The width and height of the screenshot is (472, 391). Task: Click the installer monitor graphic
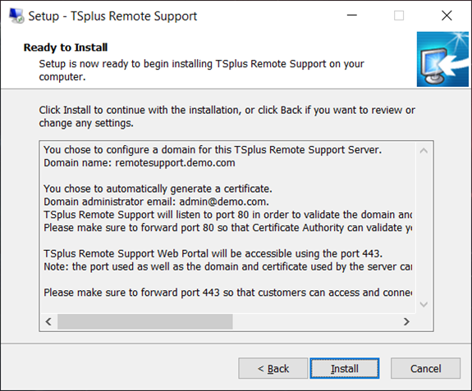coord(442,59)
